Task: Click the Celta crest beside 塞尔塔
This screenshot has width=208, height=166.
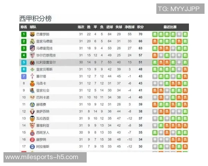Action: coord(32,76)
